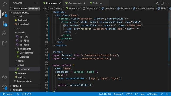Click the 'src' breadcrumb segment
Screen dimensions: 171x96
coord(52,9)
